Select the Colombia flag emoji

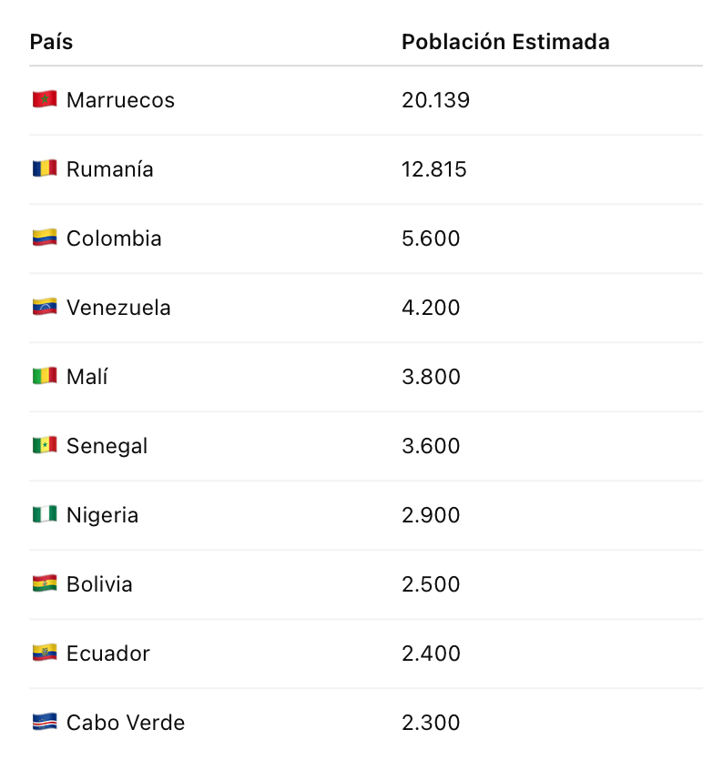click(45, 238)
